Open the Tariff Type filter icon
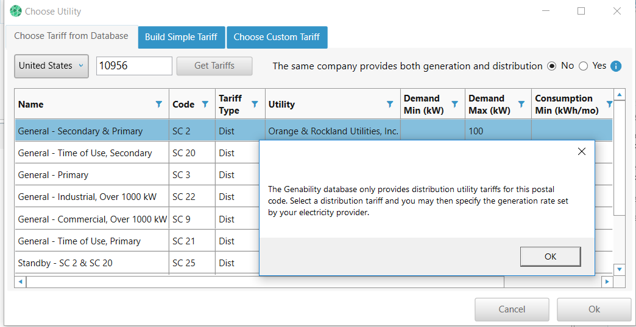636x327 pixels. click(x=255, y=105)
